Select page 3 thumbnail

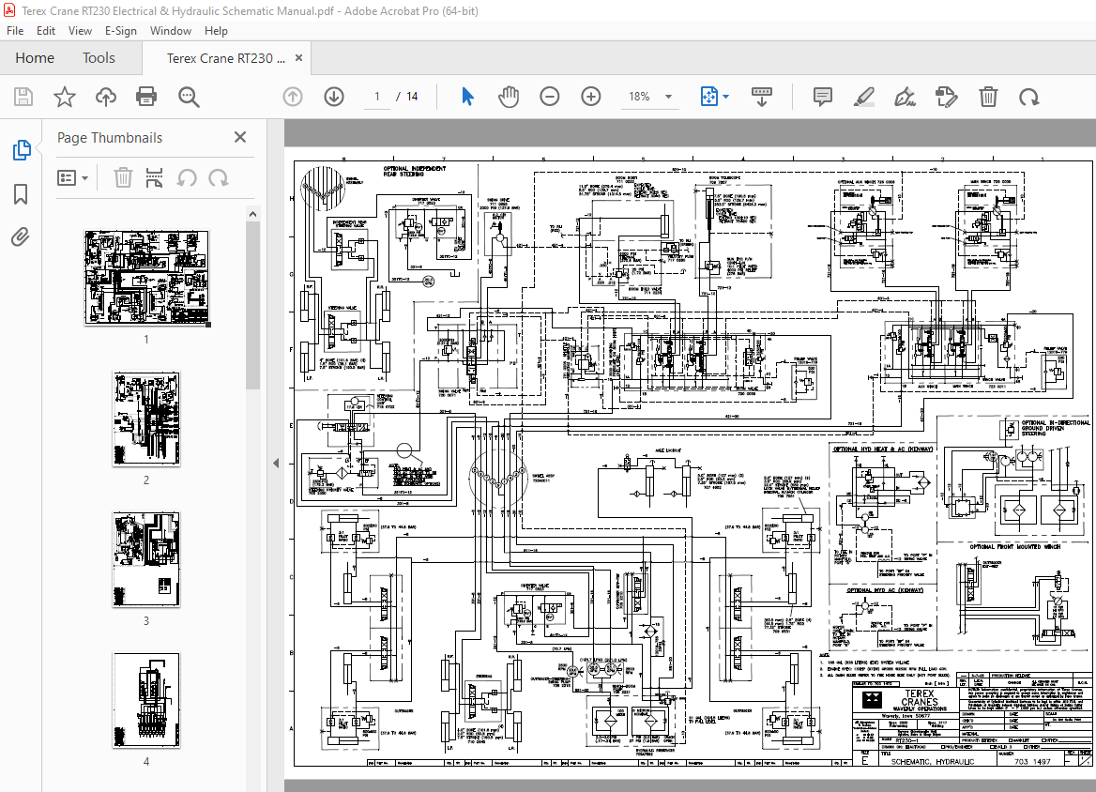pos(146,559)
